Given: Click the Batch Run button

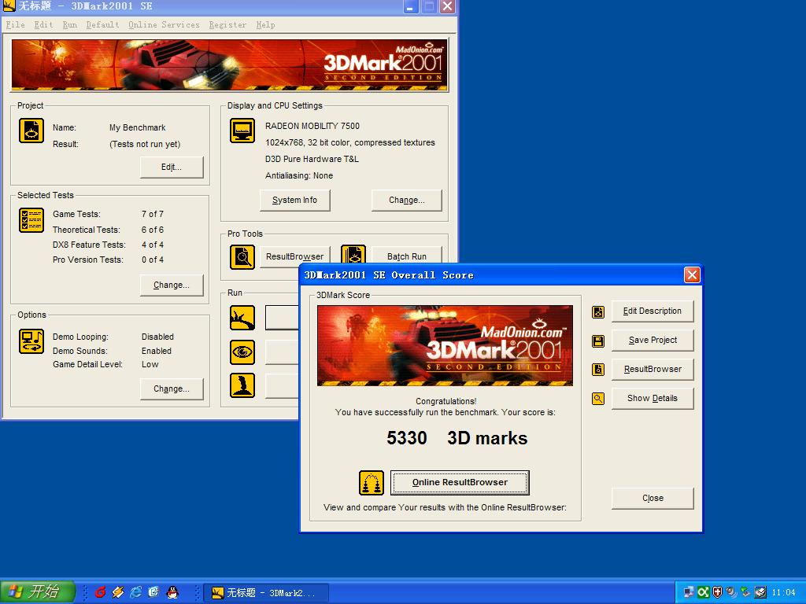Looking at the screenshot, I should [x=407, y=256].
